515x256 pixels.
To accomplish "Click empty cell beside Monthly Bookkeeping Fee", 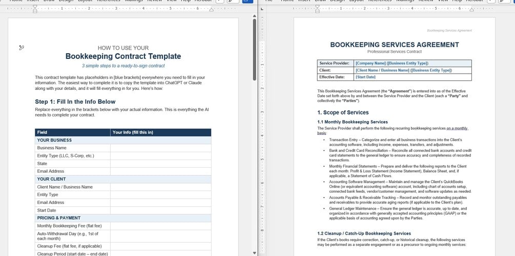I will [x=160, y=226].
